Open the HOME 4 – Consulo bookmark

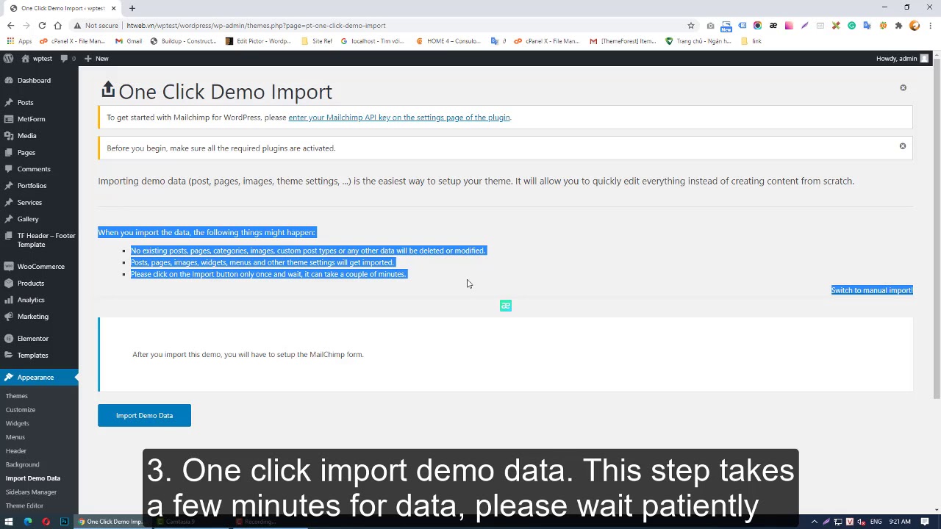click(448, 41)
